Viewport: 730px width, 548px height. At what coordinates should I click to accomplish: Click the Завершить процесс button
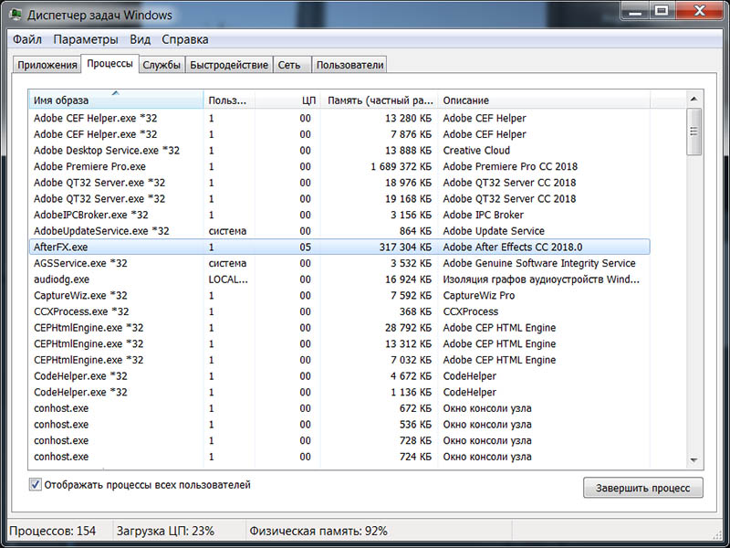pyautogui.click(x=643, y=488)
